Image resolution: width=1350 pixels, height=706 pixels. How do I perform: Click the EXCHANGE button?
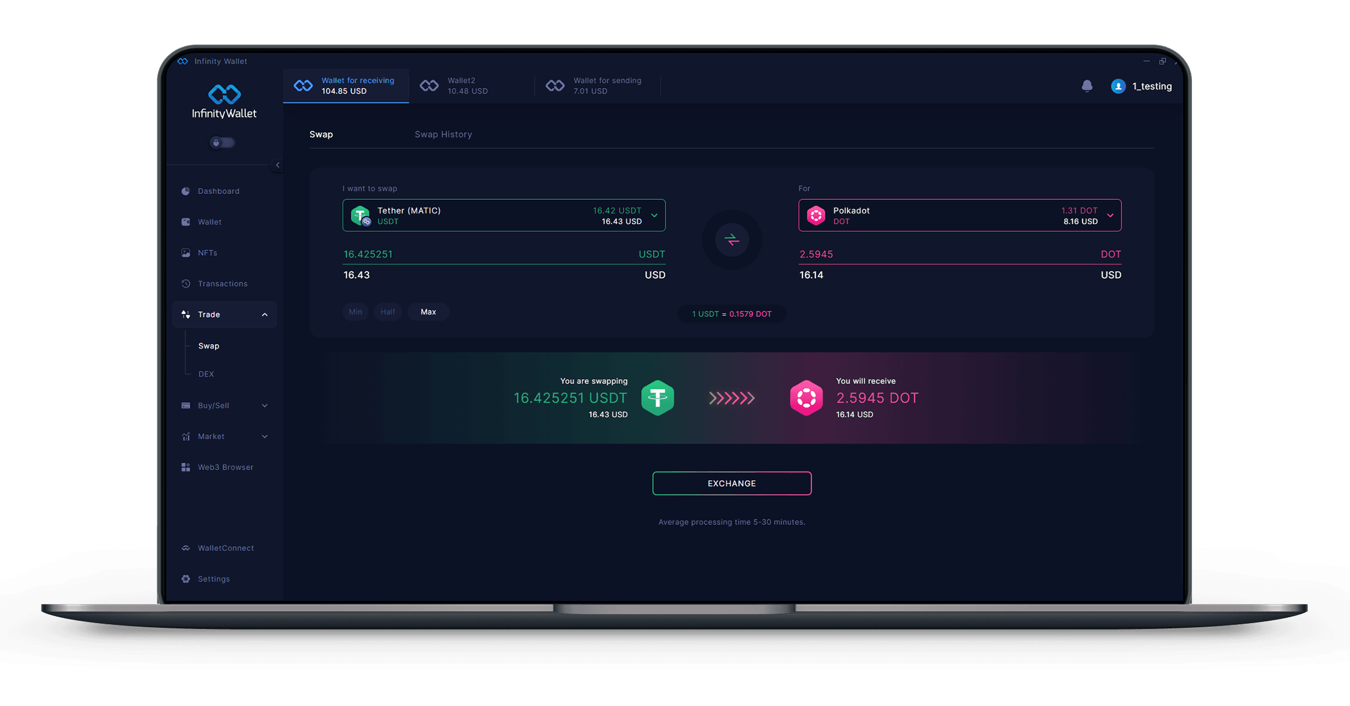[x=732, y=483]
